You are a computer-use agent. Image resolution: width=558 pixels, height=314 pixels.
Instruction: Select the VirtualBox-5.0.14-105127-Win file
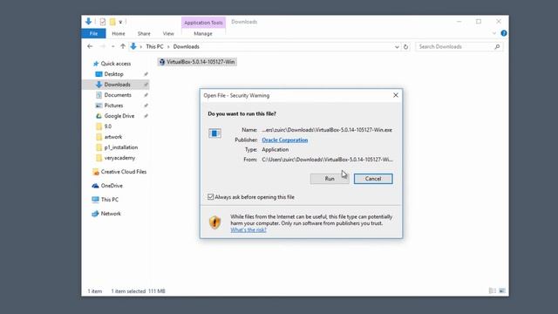pos(197,62)
